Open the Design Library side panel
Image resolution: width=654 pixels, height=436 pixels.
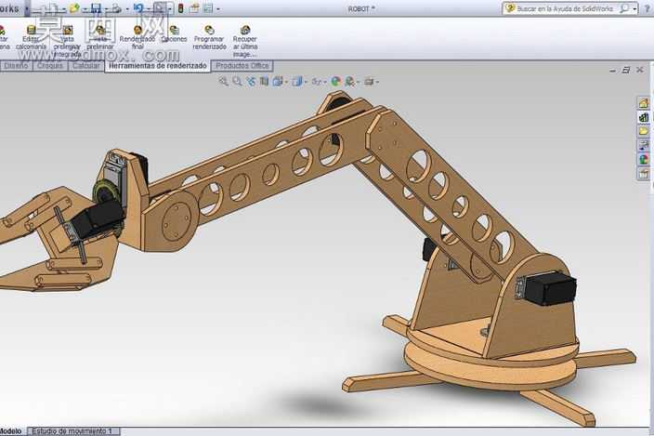pos(644,117)
